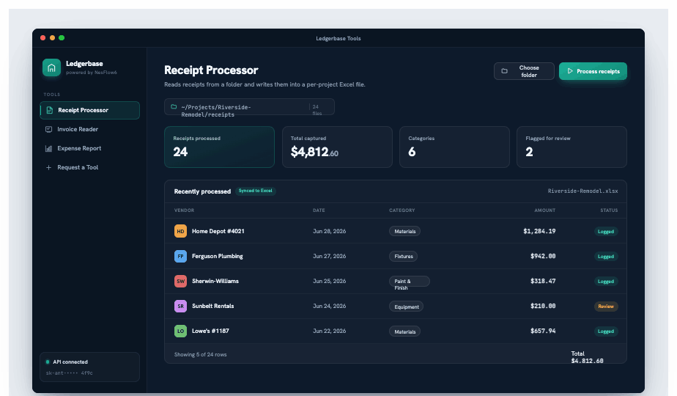Click the play icon in Process receipts
This screenshot has width=677, height=396.
click(x=570, y=71)
